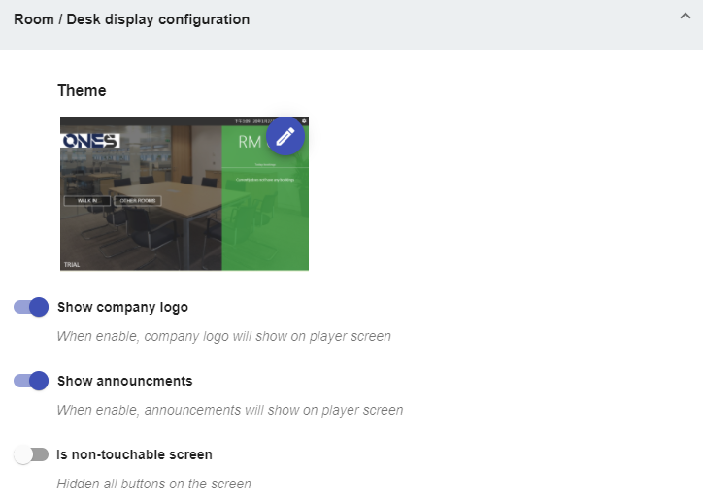Click the Room / Desk display configuration header
Screen dimensions: 703x503
click(131, 19)
